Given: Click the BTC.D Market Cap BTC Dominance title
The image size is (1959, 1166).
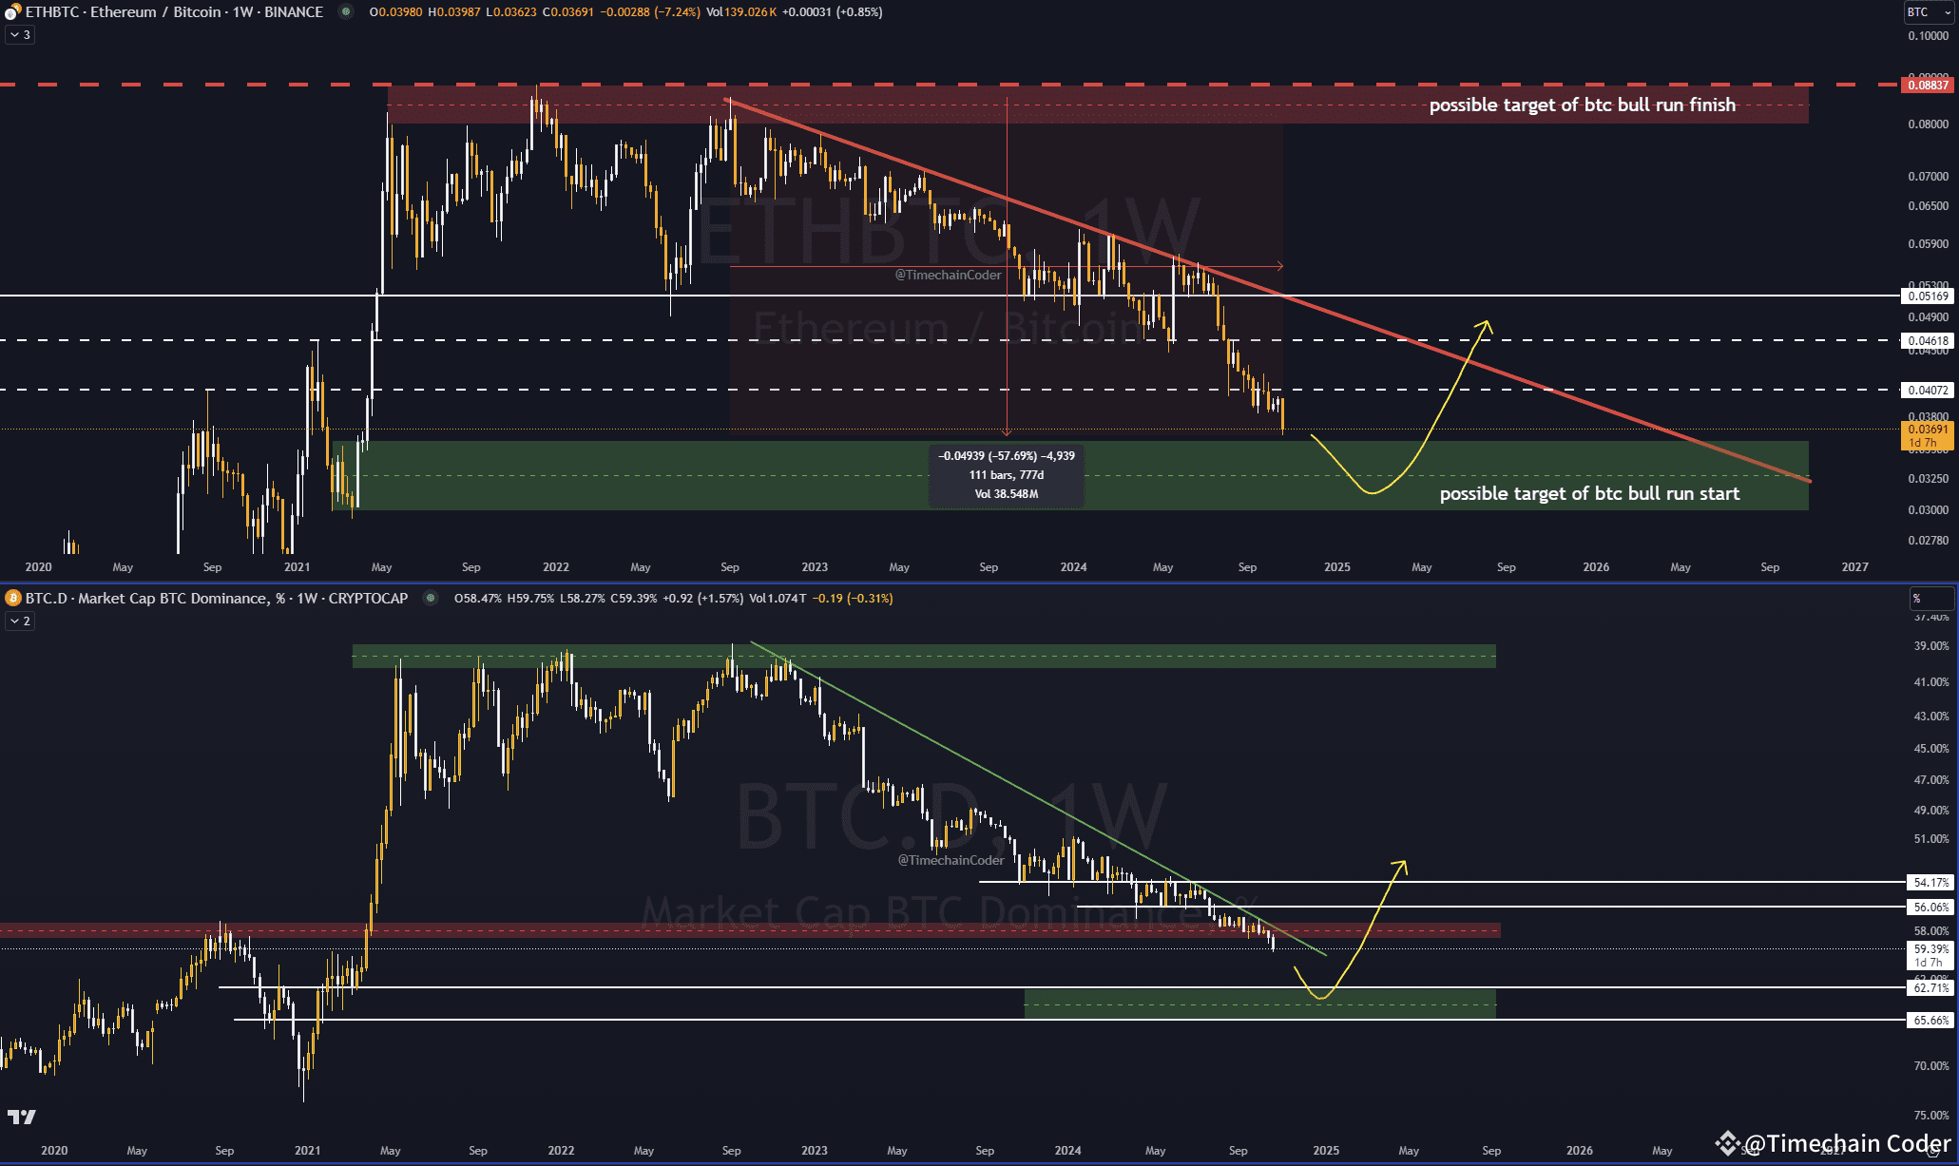Looking at the screenshot, I should 217,599.
